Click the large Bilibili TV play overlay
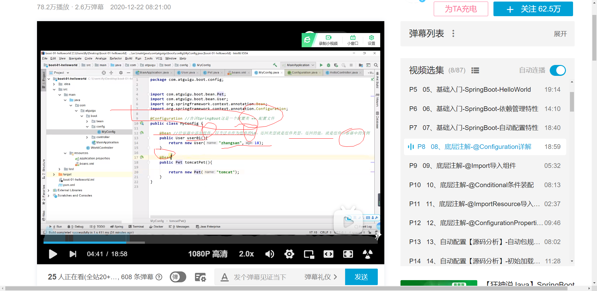Screen dimensions: 597x291 pos(349,221)
